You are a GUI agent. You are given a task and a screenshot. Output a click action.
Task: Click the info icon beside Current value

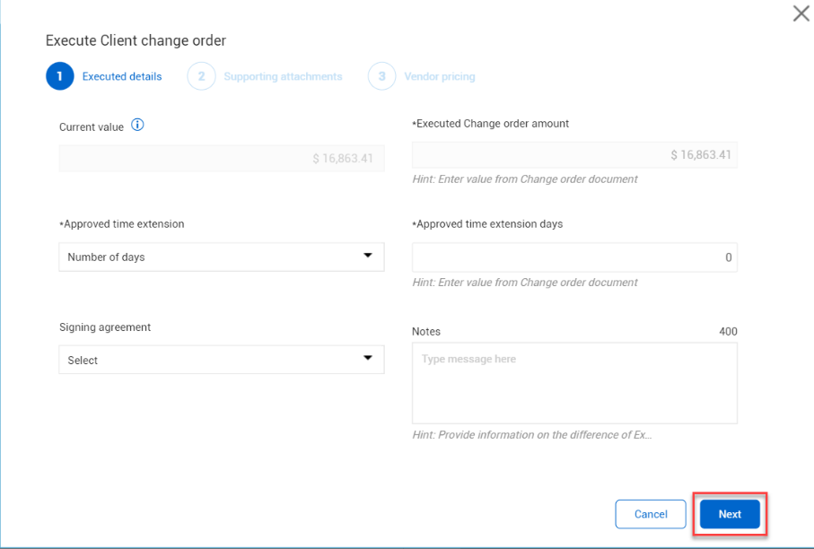pyautogui.click(x=137, y=126)
